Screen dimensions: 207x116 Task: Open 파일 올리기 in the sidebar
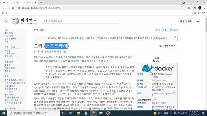[x=10, y=86]
